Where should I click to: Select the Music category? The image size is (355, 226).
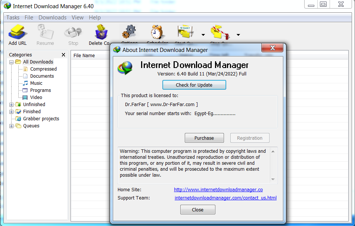click(36, 83)
